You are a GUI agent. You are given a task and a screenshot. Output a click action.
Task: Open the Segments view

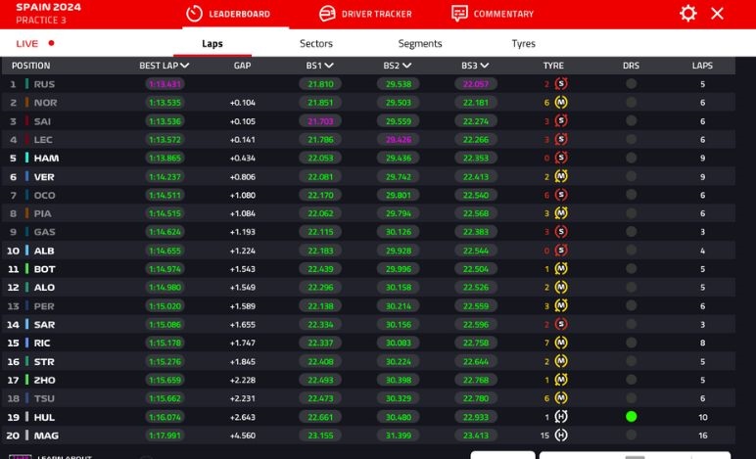coord(419,44)
